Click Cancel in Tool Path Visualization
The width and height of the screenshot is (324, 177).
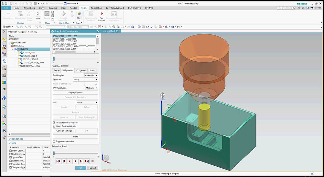click(x=93, y=168)
